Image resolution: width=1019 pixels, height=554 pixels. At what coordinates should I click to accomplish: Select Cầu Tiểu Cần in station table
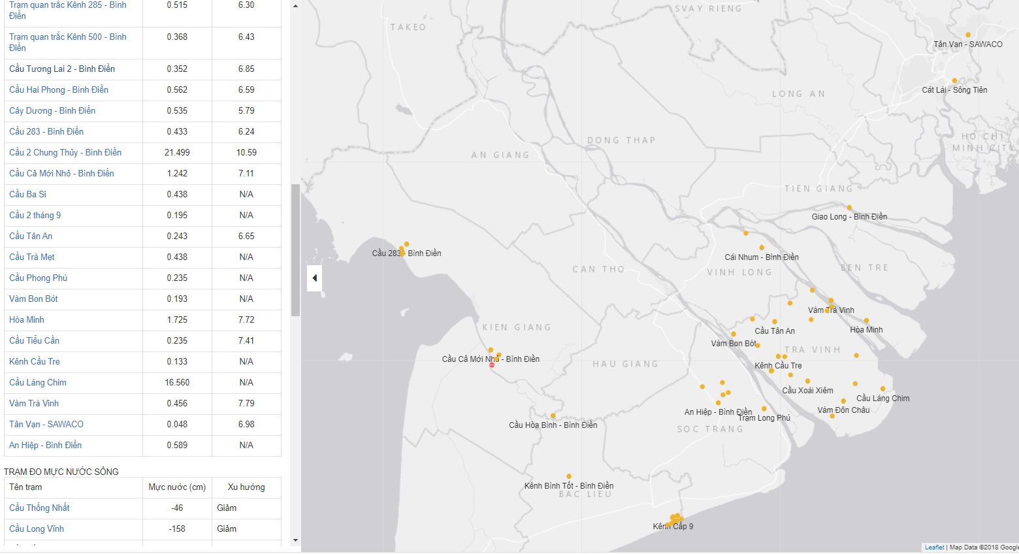34,340
